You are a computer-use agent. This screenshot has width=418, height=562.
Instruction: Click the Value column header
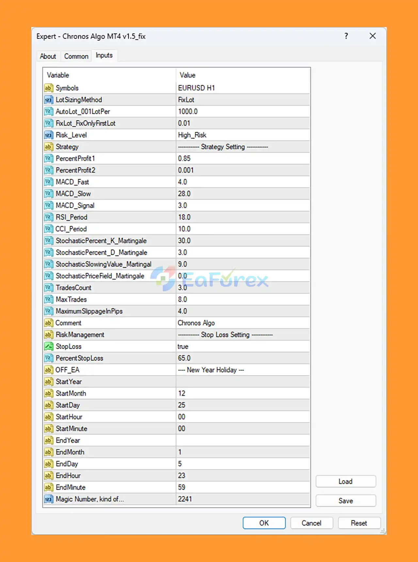pyautogui.click(x=243, y=75)
